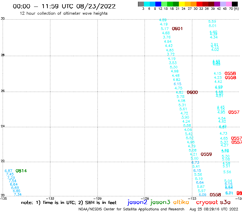The width and height of the screenshot is (242, 212).
Task: Click the 4.95 value next to 0557
Action: (x=221, y=113)
